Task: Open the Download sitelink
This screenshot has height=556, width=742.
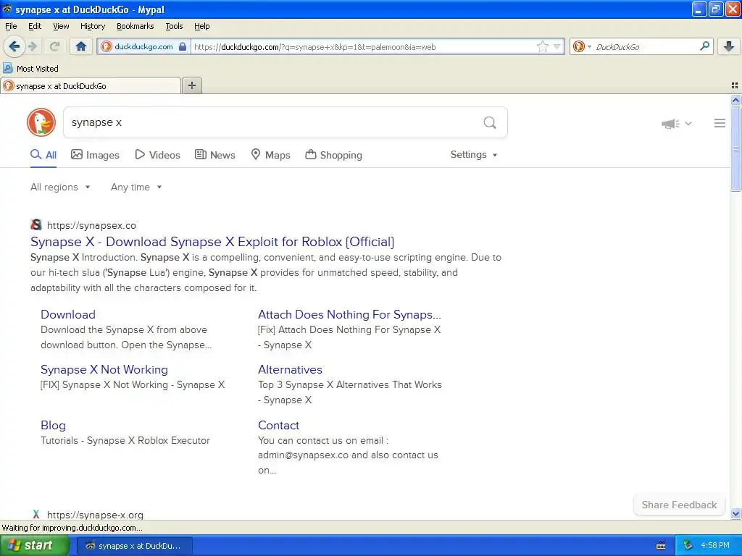Action: point(68,314)
